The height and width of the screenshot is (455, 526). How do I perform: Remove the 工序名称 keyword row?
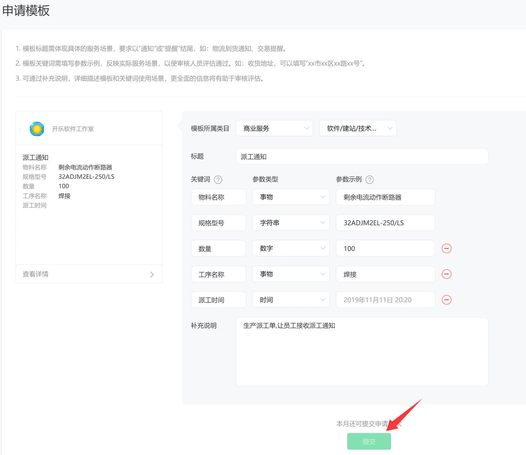(446, 274)
